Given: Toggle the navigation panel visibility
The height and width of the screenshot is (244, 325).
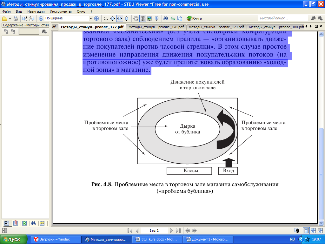Looking at the screenshot, I should [4, 231].
